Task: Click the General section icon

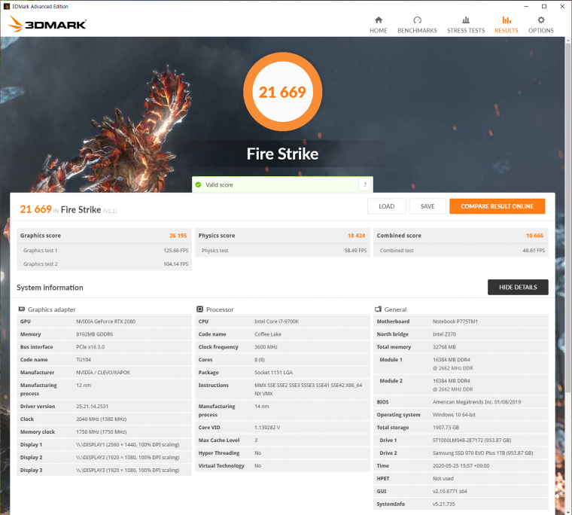Action: (378, 309)
